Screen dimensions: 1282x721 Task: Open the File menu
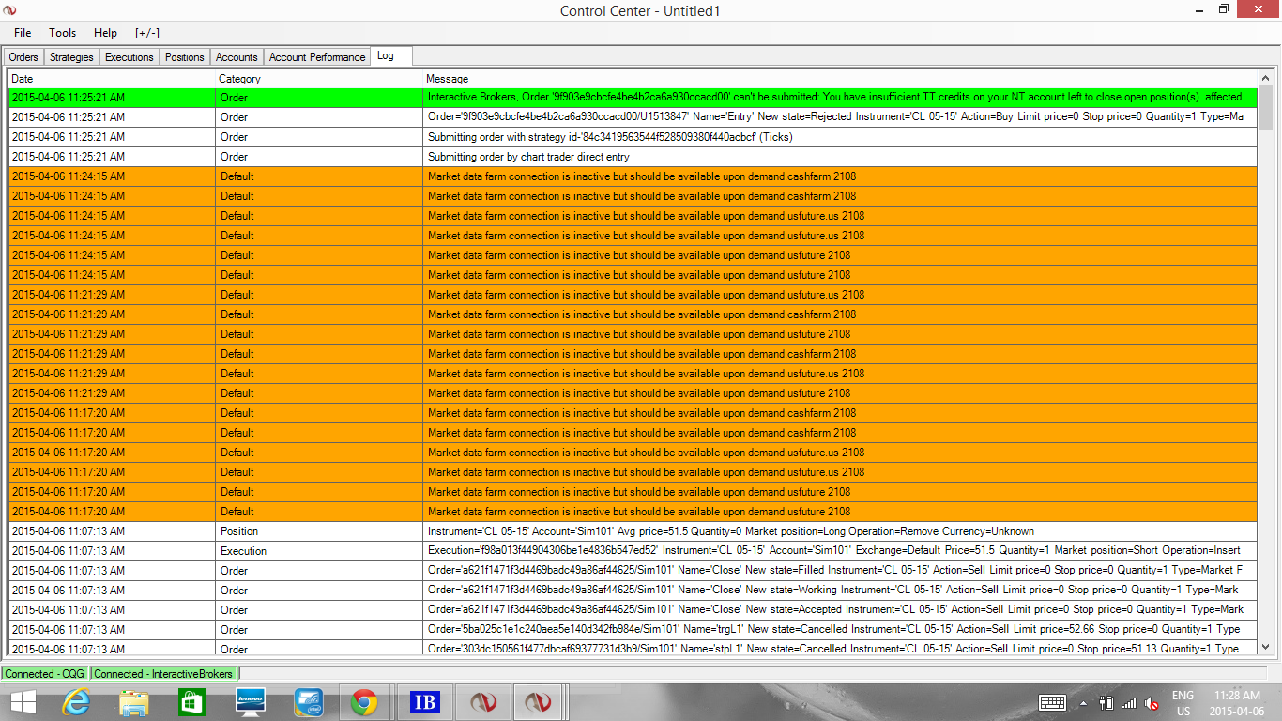click(x=23, y=33)
